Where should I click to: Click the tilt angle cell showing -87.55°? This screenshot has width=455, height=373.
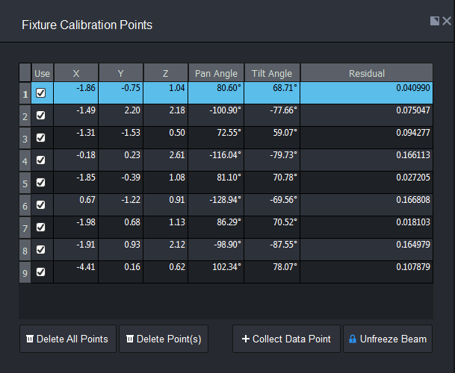[272, 249]
